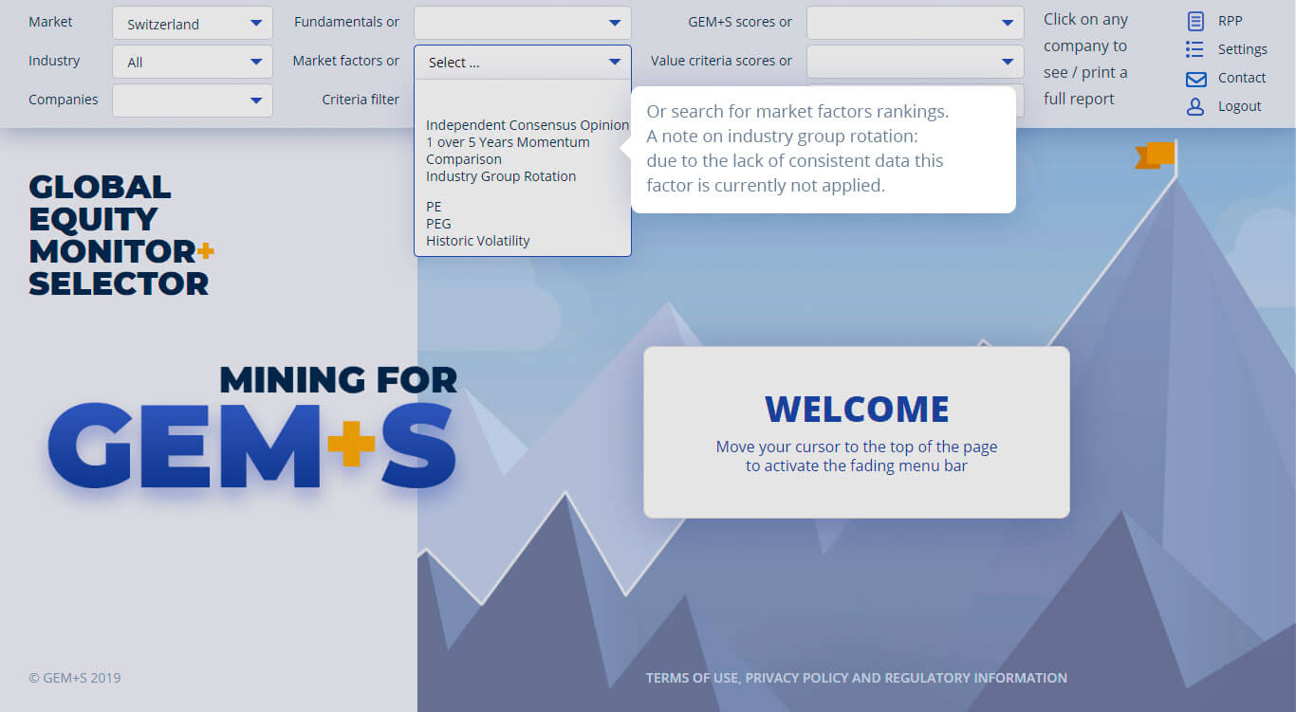Image resolution: width=1296 pixels, height=712 pixels.
Task: Click the Settings list icon
Action: click(x=1194, y=49)
